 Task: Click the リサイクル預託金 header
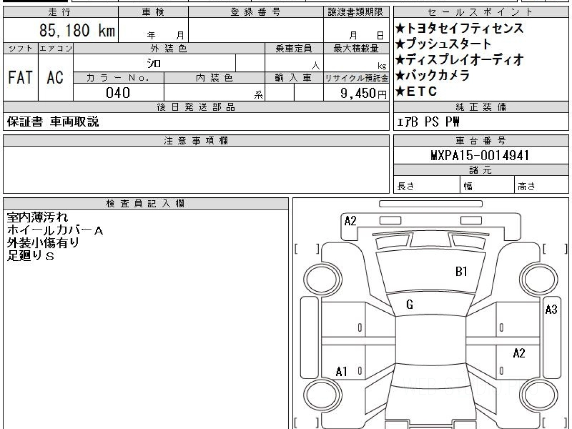pos(357,78)
